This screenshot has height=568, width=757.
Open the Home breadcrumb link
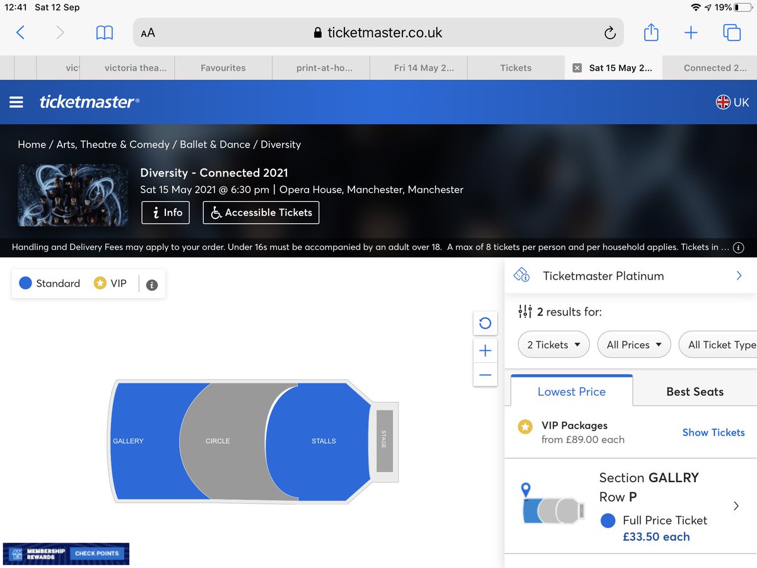[32, 145]
